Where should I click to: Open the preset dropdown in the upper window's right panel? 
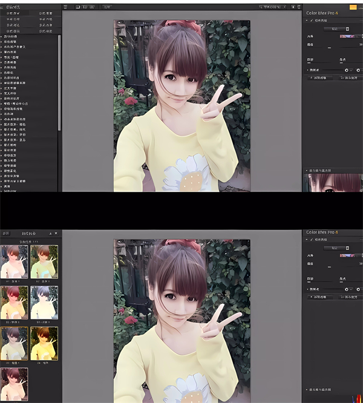coord(336,29)
